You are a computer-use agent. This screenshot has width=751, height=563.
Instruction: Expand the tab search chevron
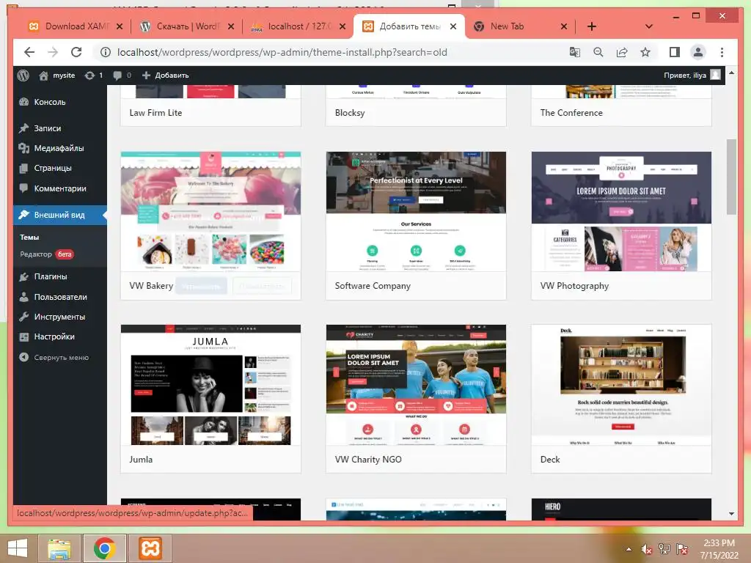click(648, 26)
